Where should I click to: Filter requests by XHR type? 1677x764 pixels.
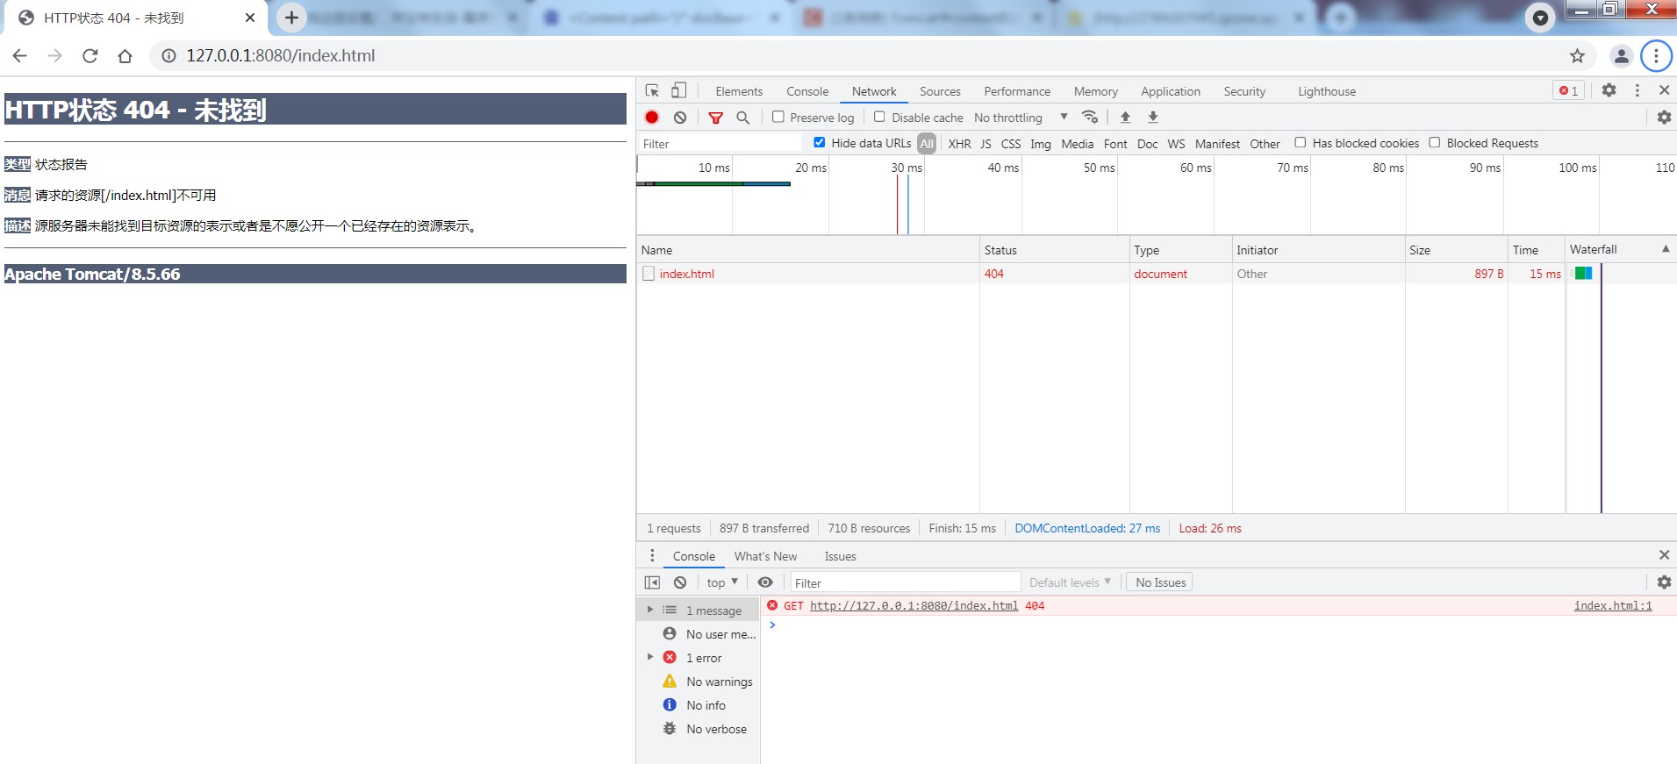[x=959, y=144]
